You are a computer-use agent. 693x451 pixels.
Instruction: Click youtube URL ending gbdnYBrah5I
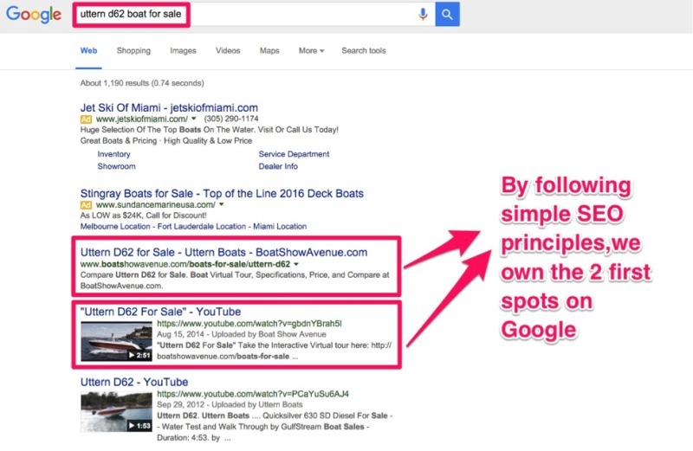pyautogui.click(x=249, y=324)
